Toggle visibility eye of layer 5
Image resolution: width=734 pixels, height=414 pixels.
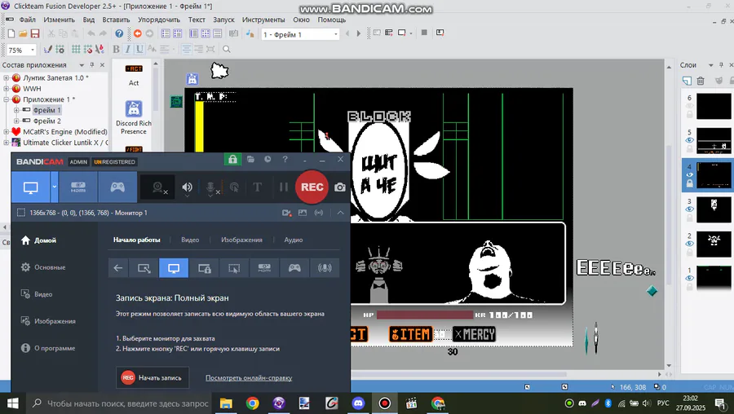[x=689, y=140]
